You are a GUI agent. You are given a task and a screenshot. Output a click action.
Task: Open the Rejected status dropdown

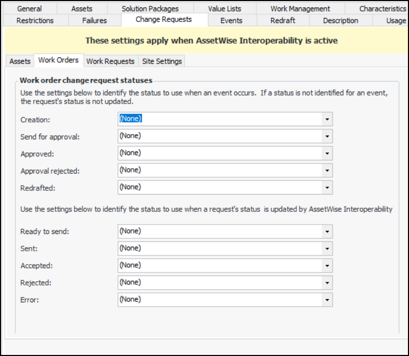(x=327, y=282)
